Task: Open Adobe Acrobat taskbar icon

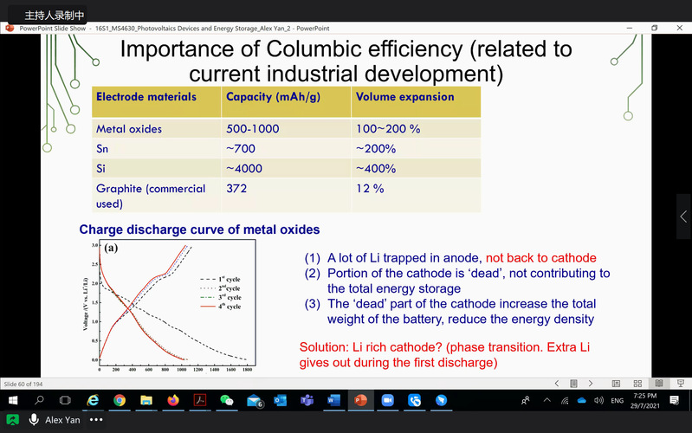Action: tap(199, 400)
